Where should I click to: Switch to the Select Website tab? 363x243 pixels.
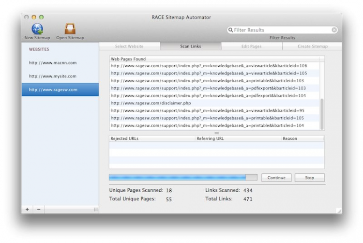click(129, 46)
